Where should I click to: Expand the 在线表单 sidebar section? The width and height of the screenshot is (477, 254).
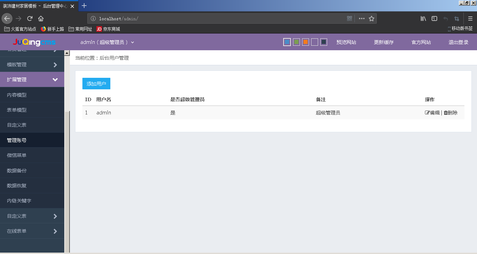[32, 231]
